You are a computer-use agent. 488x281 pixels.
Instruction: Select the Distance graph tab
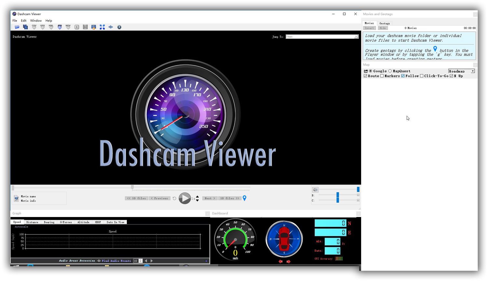(x=32, y=222)
